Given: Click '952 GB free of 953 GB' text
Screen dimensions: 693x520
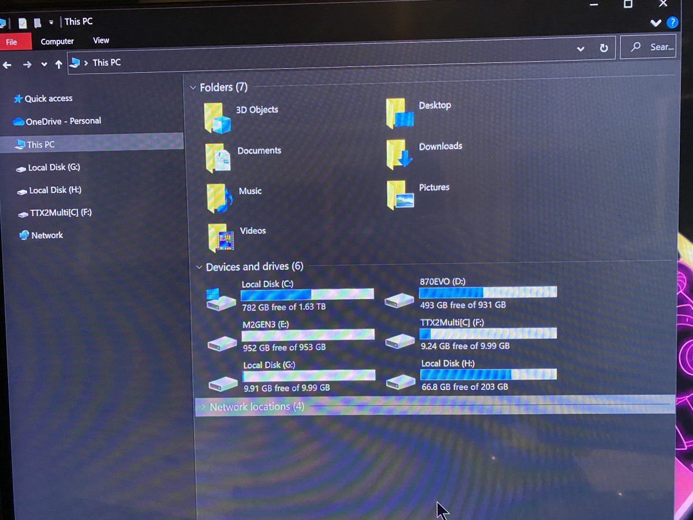Looking at the screenshot, I should tap(284, 348).
